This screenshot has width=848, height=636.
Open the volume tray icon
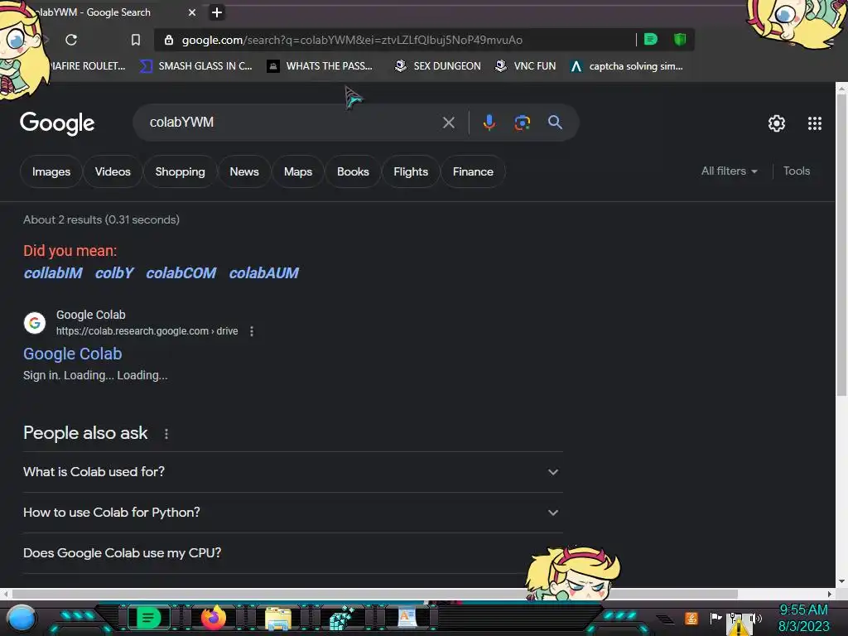[x=755, y=618]
